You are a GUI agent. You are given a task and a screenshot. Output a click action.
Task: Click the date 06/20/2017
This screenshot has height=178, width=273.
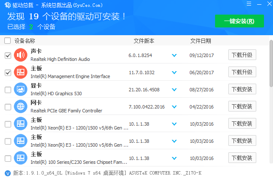(x=202, y=72)
